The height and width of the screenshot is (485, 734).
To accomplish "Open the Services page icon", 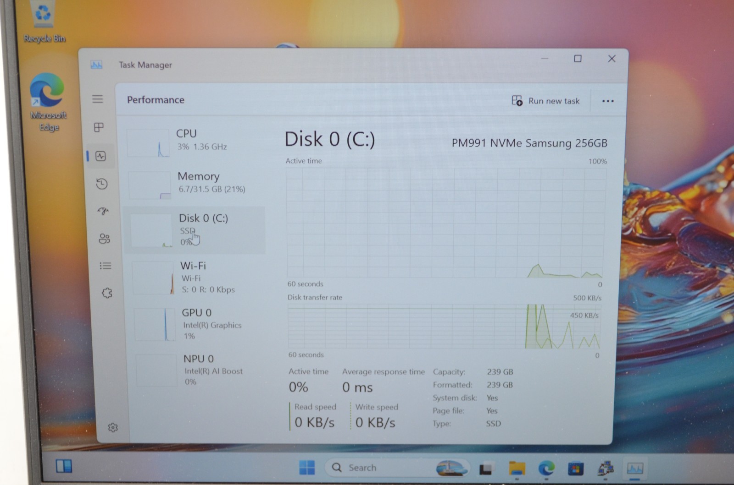I will (107, 293).
